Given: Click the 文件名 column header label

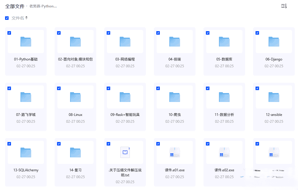Looking at the screenshot, I should click(18, 18).
